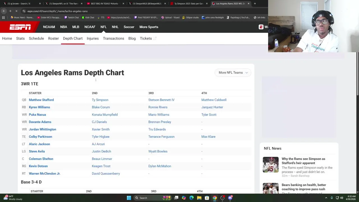Open the Simpson heir apparent news thumbnail
Image resolution: width=359 pixels, height=202 pixels.
[271, 164]
